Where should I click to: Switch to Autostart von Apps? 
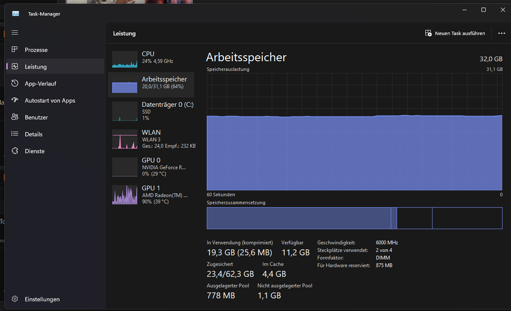(x=55, y=100)
